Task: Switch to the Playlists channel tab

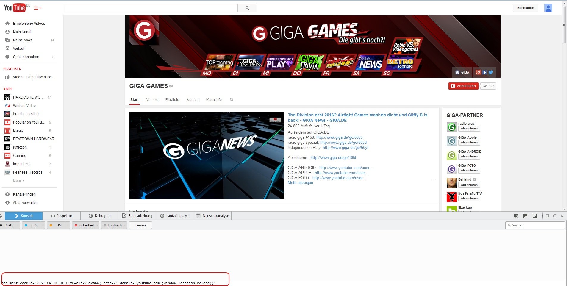Action: [172, 100]
